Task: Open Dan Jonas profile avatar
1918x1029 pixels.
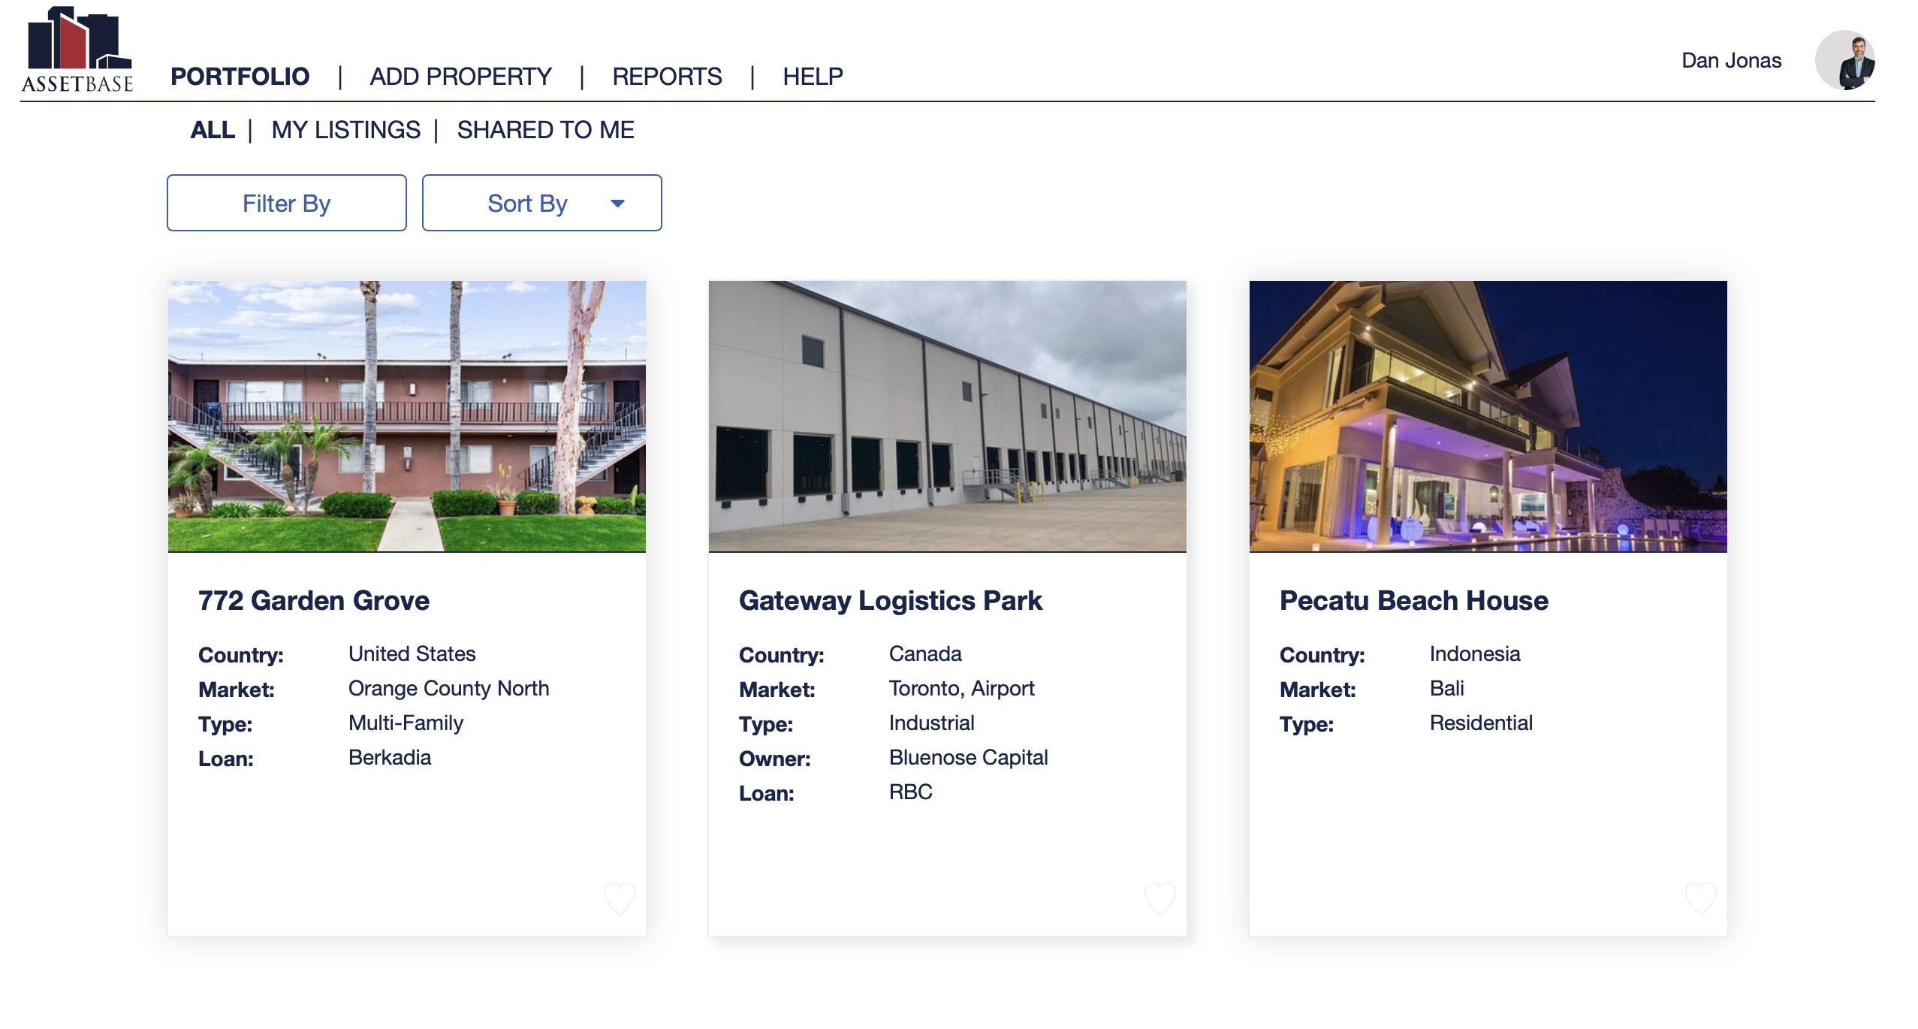Action: point(1844,60)
